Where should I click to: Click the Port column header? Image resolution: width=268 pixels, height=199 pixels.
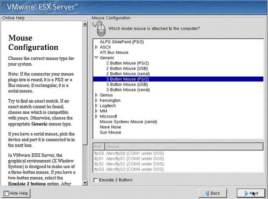pyautogui.click(x=99, y=147)
